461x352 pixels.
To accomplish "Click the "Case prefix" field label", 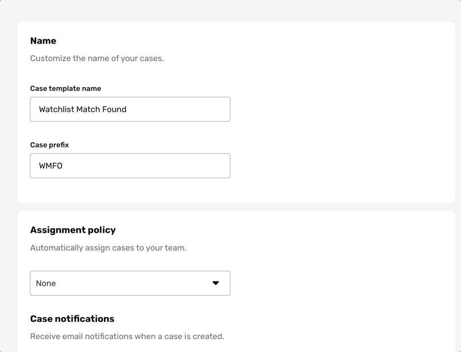I will (x=49, y=145).
